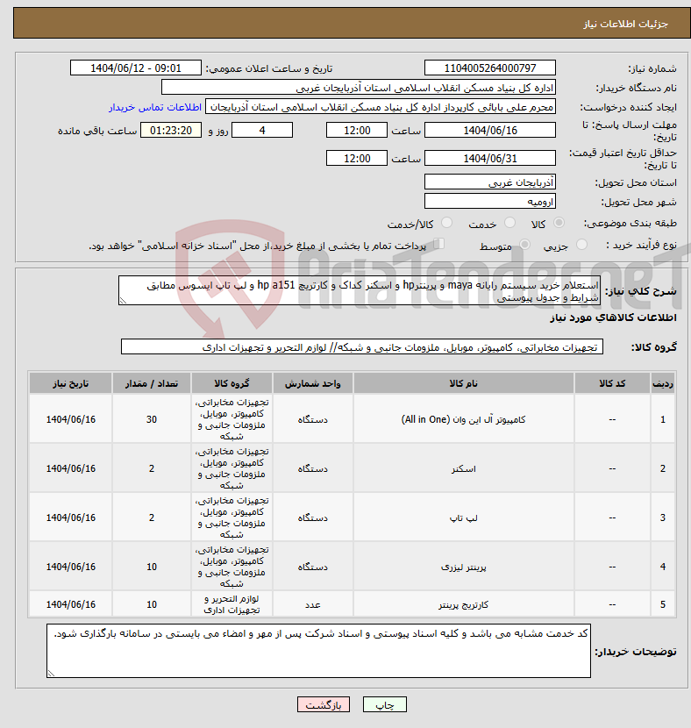Select the لپ تاپ item name cell
This screenshot has height=728, width=691.
pyautogui.click(x=464, y=517)
